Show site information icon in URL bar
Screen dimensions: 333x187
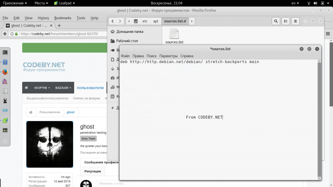(12, 34)
